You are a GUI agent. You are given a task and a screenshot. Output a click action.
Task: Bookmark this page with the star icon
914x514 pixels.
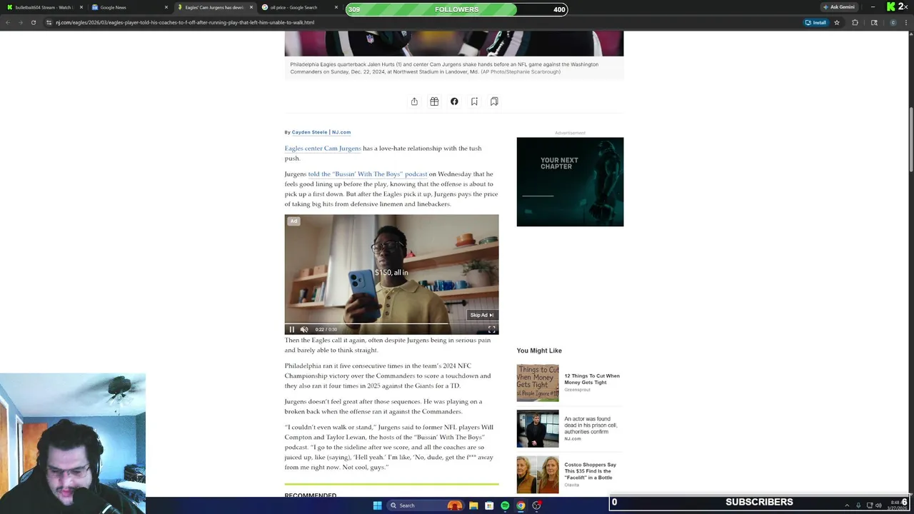837,22
